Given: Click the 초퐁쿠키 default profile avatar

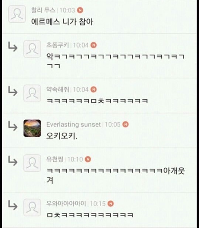Looking at the screenshot, I should 32,49.
